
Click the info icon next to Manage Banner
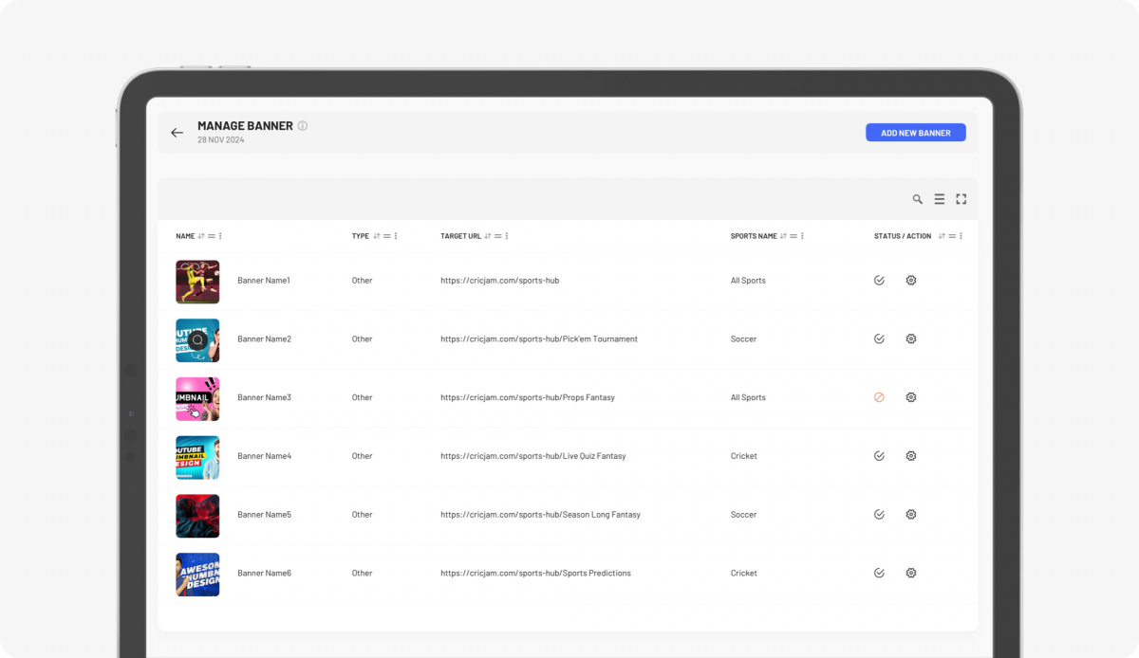(303, 126)
